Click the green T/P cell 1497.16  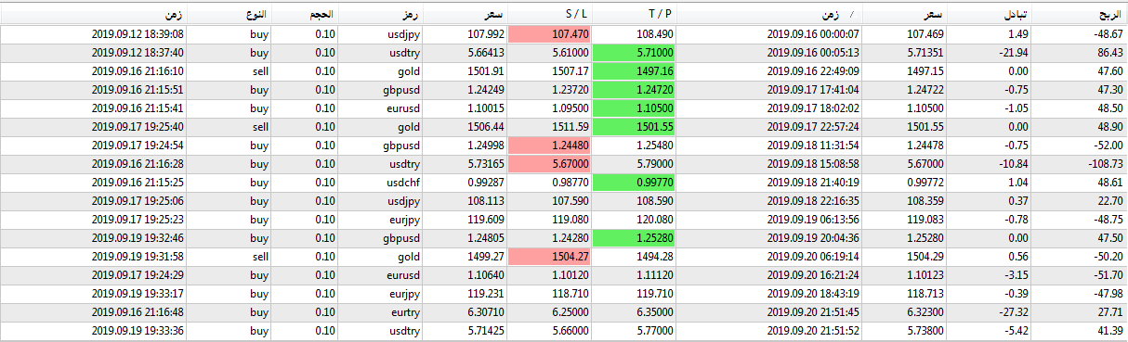(x=634, y=71)
